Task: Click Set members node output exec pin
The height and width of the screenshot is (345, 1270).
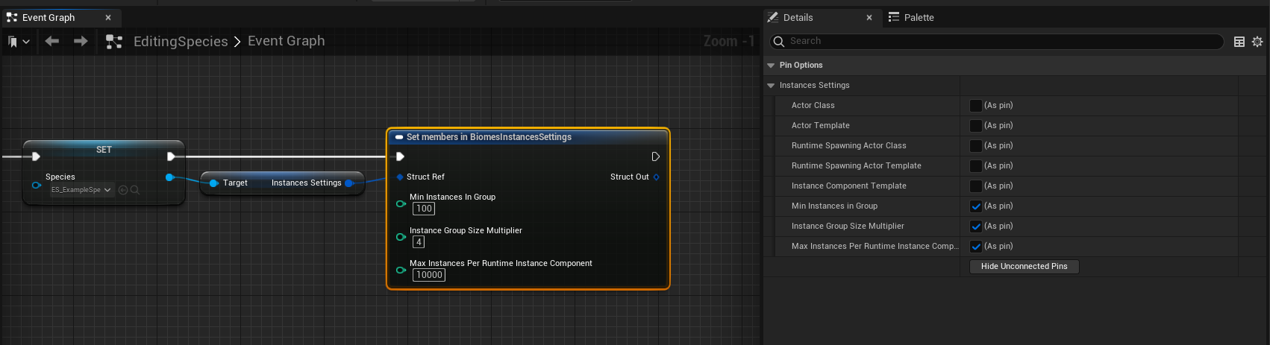Action: 655,156
